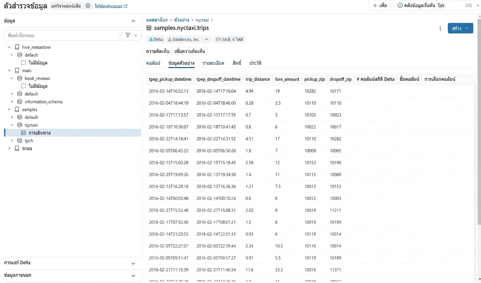Click default schema icon under samples
Image resolution: width=481 pixels, height=283 pixels.
[x=19, y=117]
